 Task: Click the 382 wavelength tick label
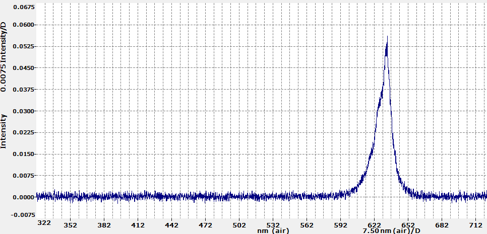(104, 224)
